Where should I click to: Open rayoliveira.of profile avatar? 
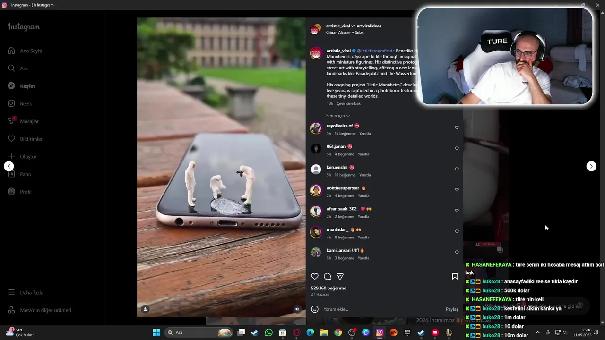316,128
